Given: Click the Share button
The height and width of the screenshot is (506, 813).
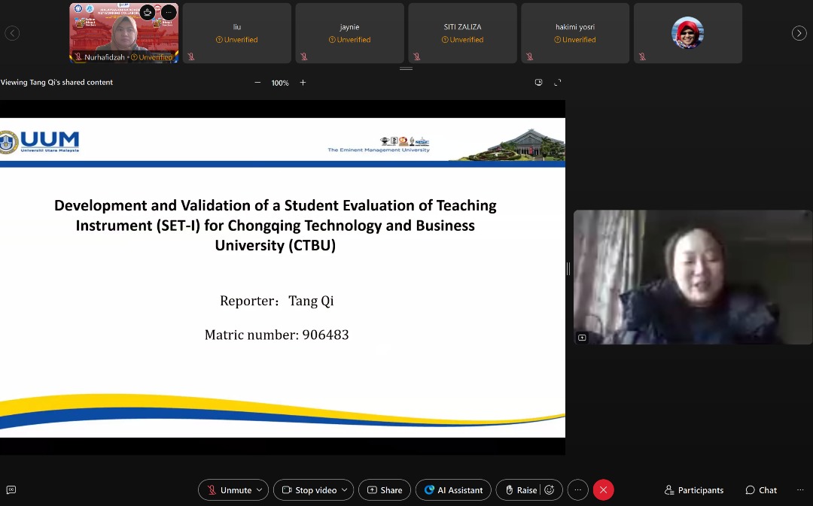Looking at the screenshot, I should pos(384,489).
